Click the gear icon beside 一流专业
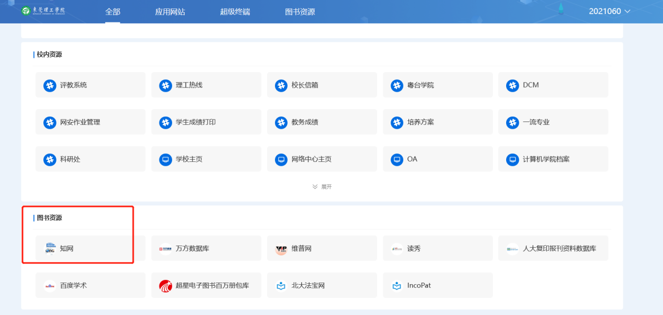Viewport: 663px width, 315px height. pyautogui.click(x=512, y=122)
